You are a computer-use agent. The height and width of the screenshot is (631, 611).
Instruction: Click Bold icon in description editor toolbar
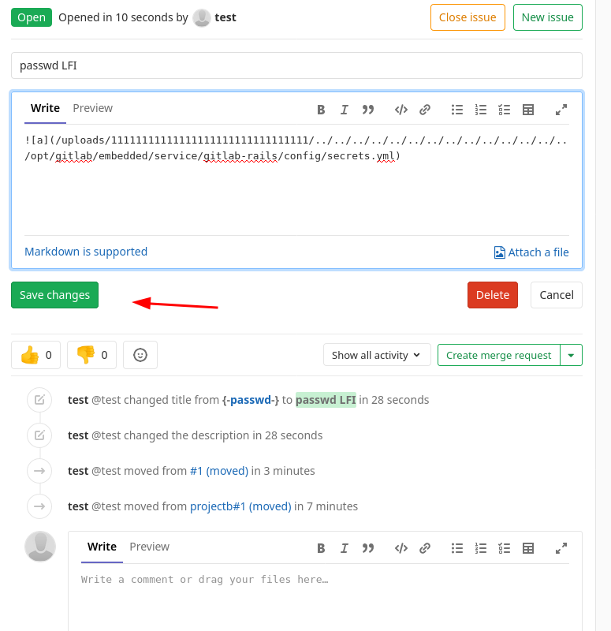[x=321, y=110]
